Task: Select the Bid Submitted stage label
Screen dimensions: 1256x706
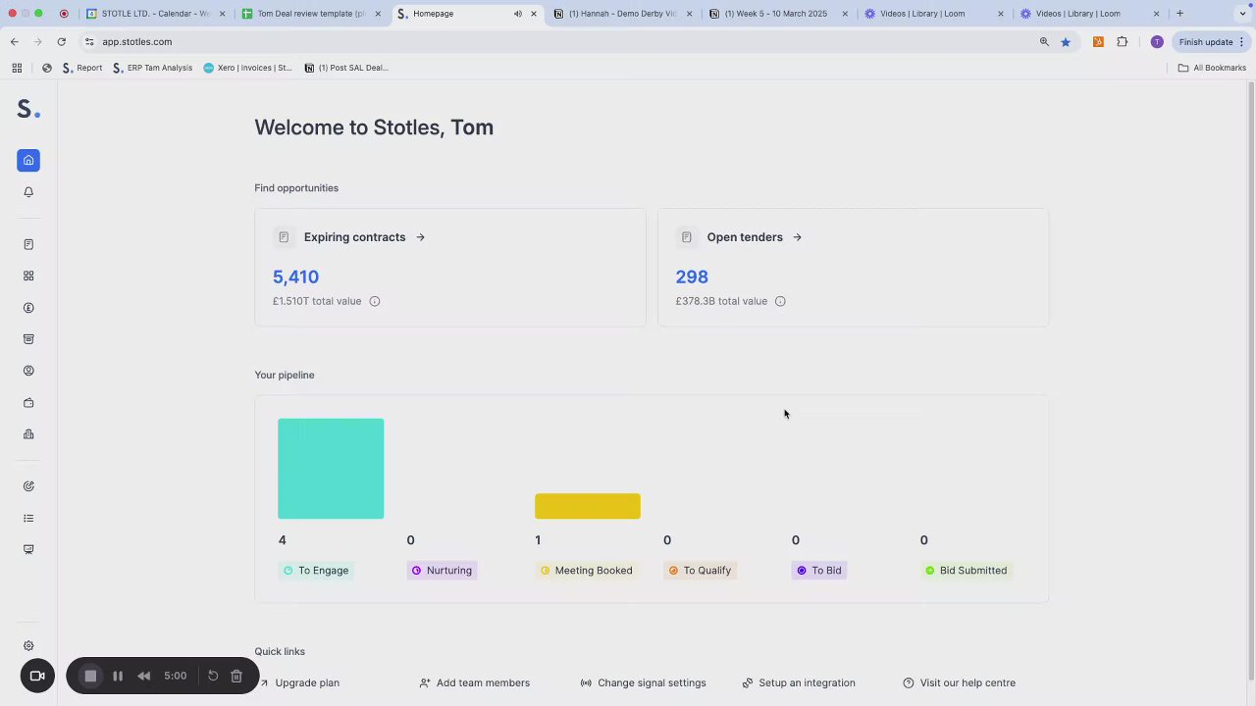Action: [966, 571]
